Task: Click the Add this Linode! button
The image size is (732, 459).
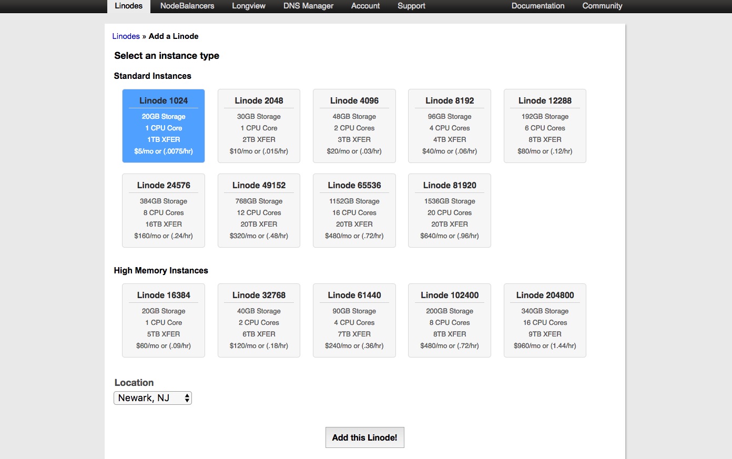Action: point(364,437)
